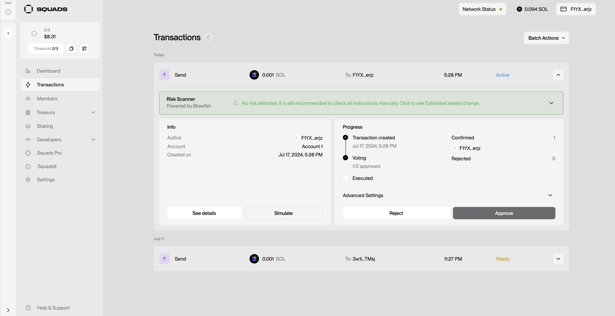Click the Ready status label
The image size is (615, 316).
tap(503, 259)
